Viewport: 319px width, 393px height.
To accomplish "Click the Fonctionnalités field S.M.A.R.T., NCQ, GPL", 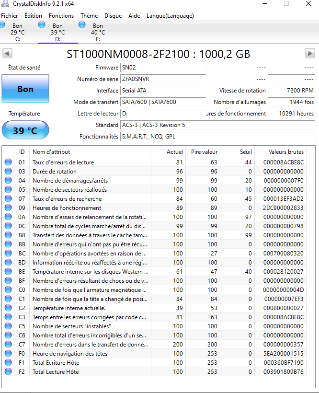I will (x=217, y=137).
